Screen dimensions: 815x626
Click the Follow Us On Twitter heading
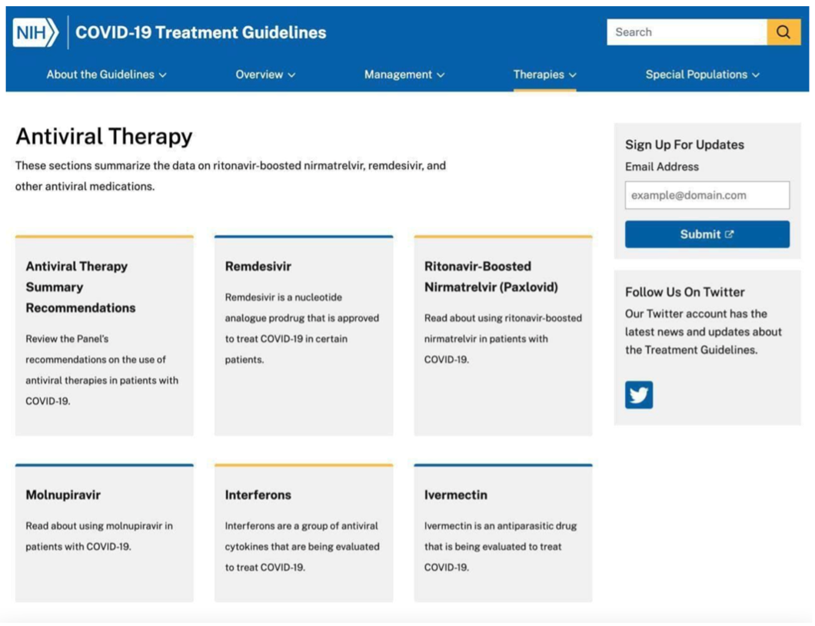pos(684,292)
